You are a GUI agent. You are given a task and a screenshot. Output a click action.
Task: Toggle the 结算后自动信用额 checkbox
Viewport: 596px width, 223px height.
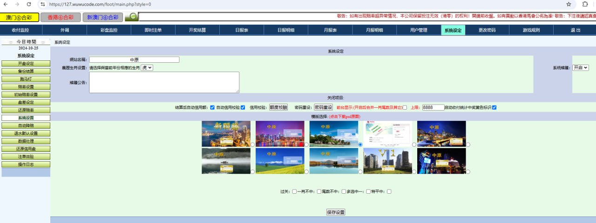[x=212, y=108]
